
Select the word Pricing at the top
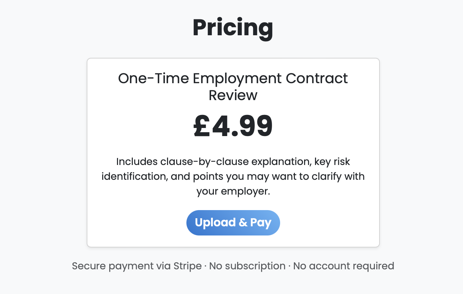coord(233,28)
